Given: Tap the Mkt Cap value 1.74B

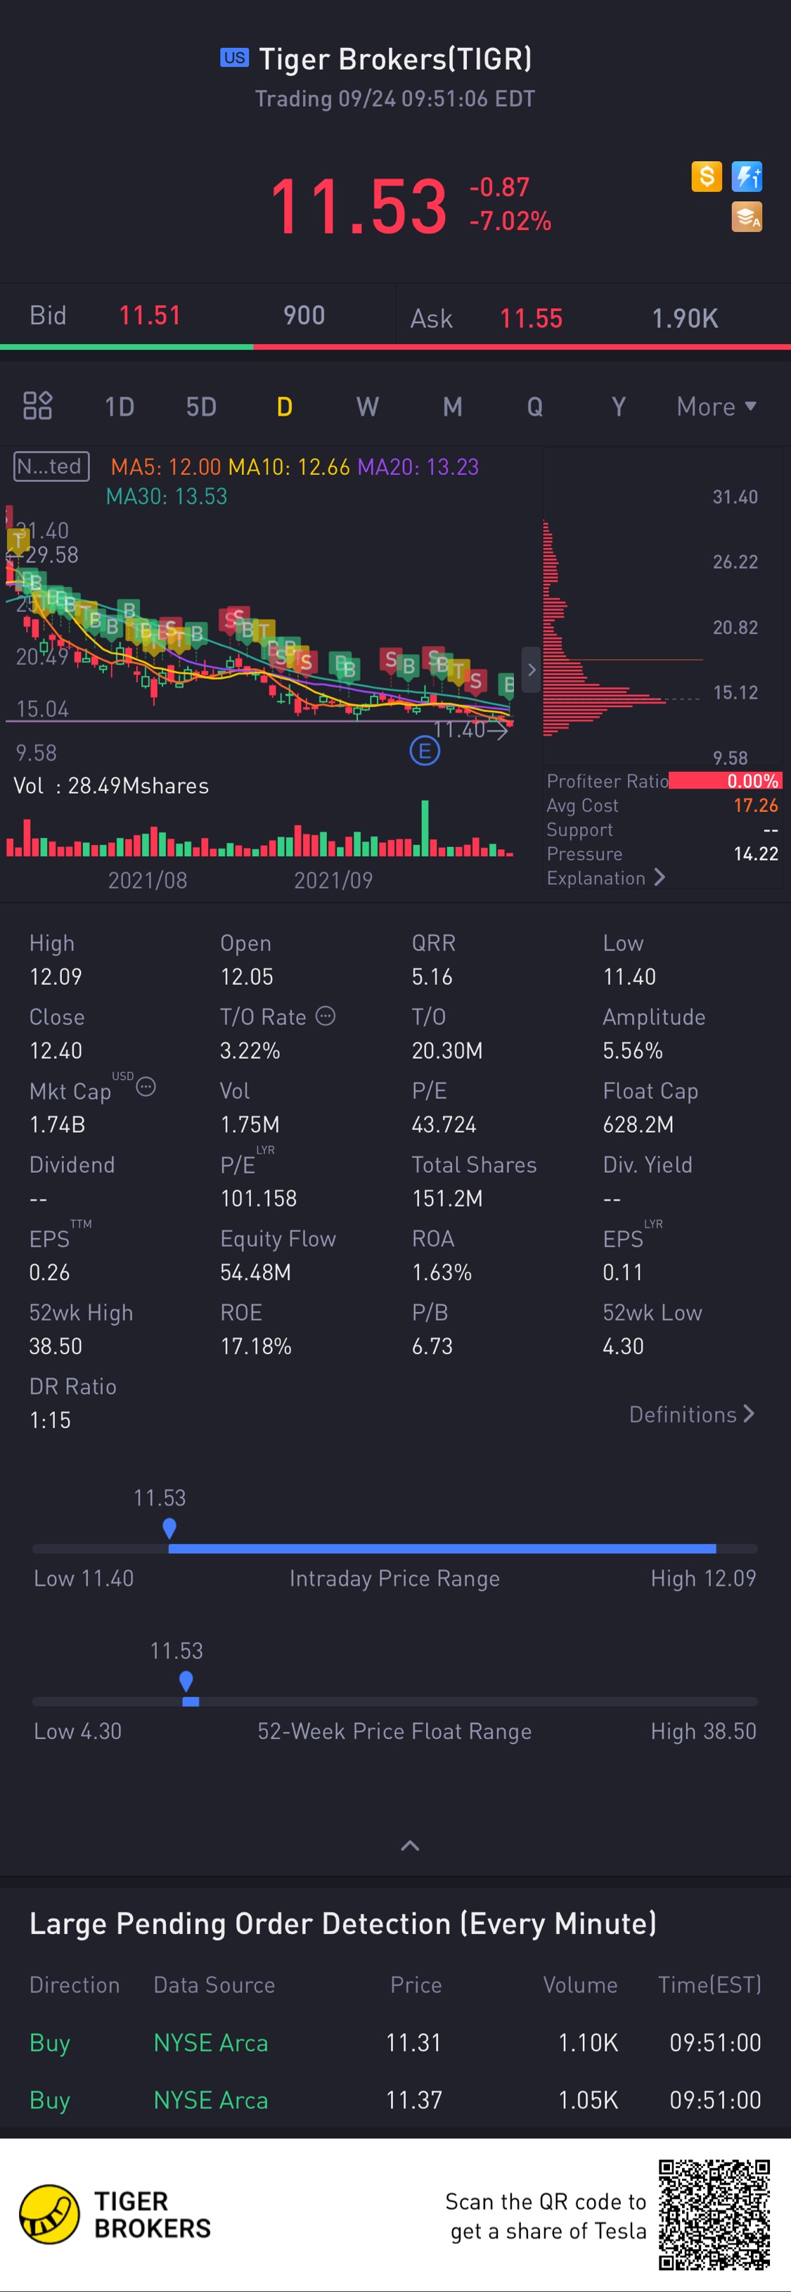Looking at the screenshot, I should pyautogui.click(x=57, y=1123).
